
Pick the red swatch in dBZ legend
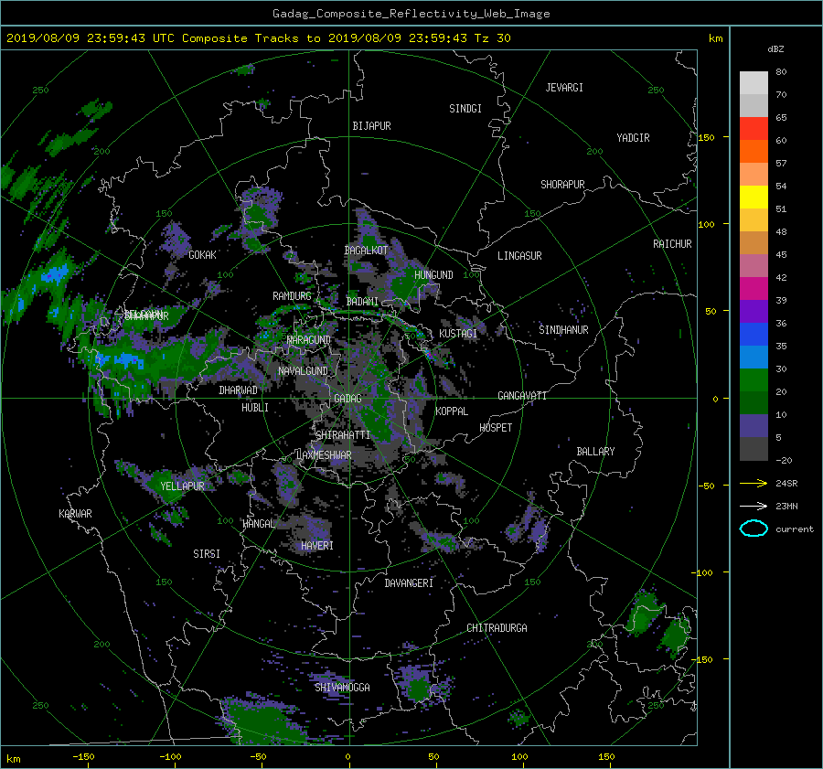pyautogui.click(x=754, y=128)
